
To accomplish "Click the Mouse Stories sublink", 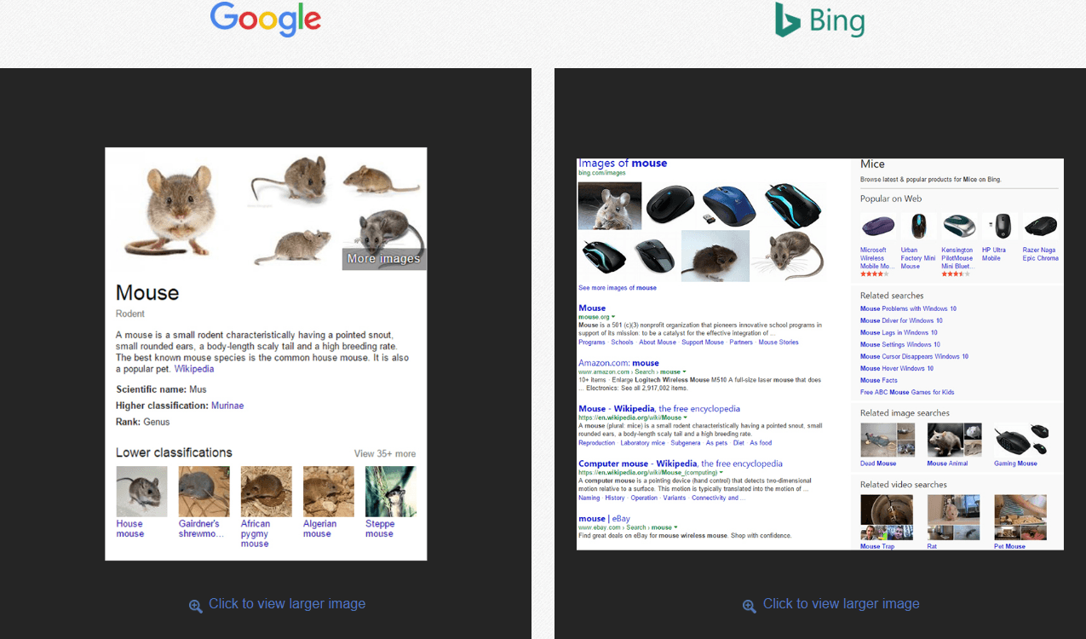I will coord(779,342).
